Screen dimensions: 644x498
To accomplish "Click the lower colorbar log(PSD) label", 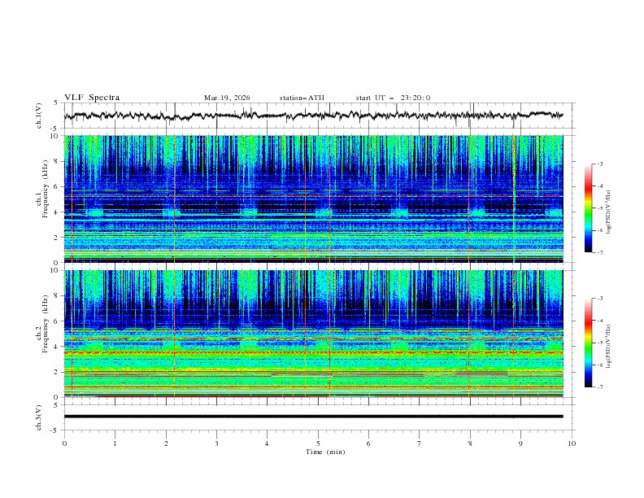I will 609,347.
